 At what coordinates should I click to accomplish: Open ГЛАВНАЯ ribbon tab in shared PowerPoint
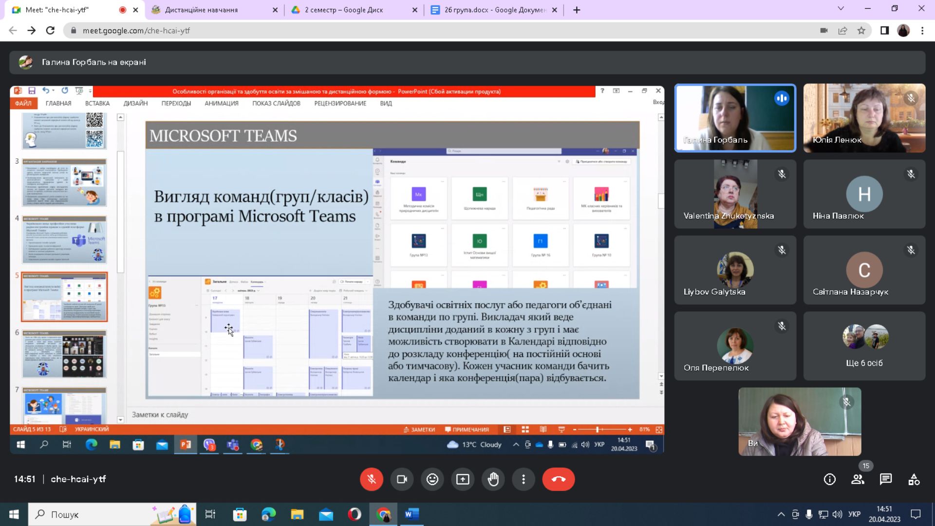point(58,103)
